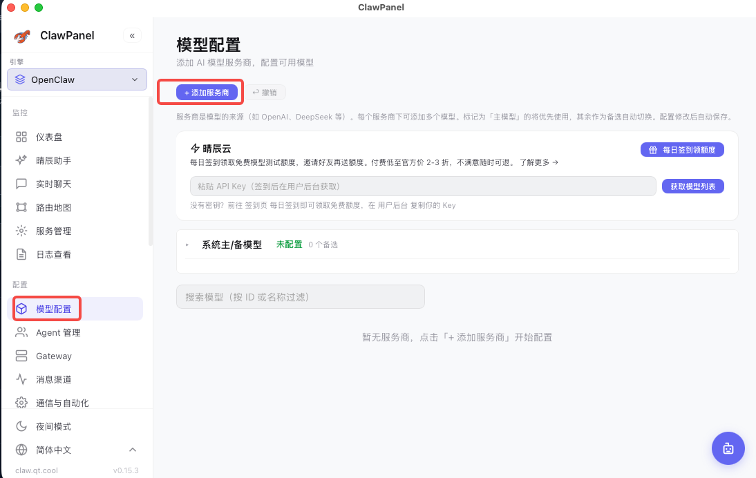Image resolution: width=756 pixels, height=478 pixels.
Task: Open the floating robot assistant button
Action: pyautogui.click(x=728, y=448)
